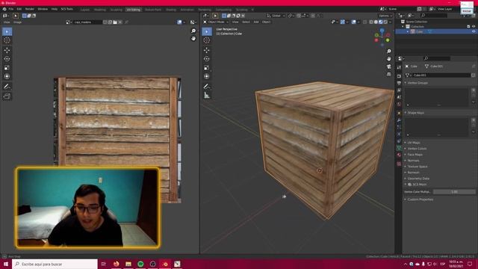Switch to rendered shading mode
Viewport: 478px width, 269px height.
coord(385,22)
